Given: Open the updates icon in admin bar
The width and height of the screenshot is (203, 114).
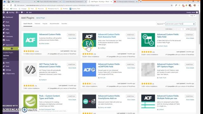Looking at the screenshot, I should 17,12.
